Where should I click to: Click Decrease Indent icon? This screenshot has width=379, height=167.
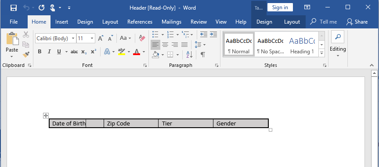point(204,35)
